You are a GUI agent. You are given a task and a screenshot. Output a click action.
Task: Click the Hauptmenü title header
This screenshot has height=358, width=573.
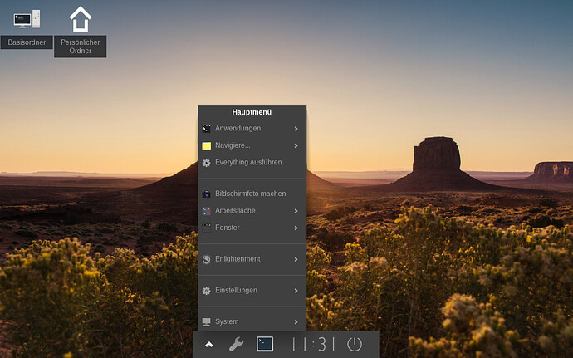[252, 111]
